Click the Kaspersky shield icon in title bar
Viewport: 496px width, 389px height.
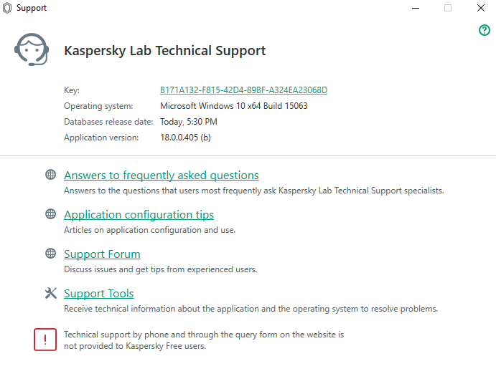click(x=7, y=8)
